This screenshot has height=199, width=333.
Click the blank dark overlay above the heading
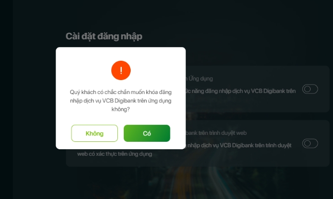[170, 15]
